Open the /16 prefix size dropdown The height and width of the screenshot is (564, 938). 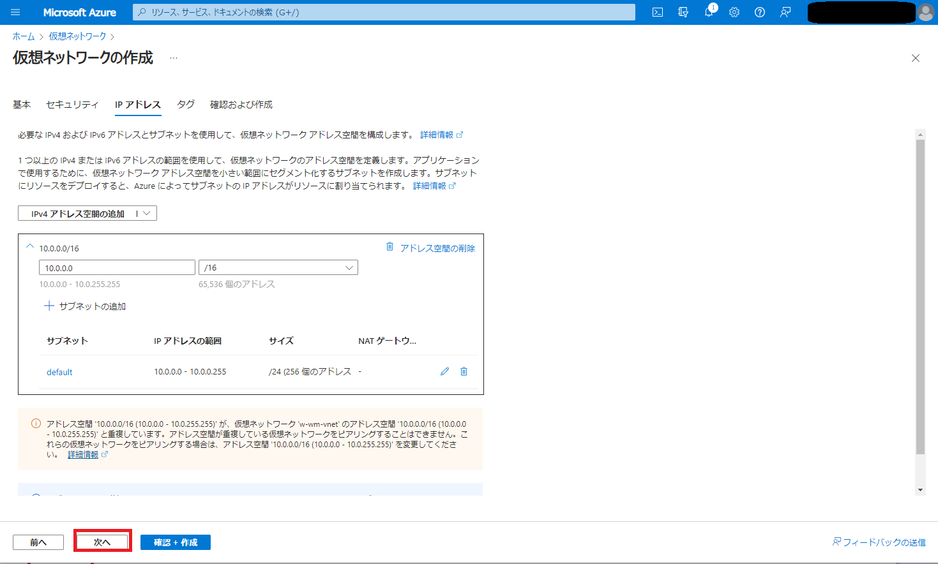(x=278, y=267)
